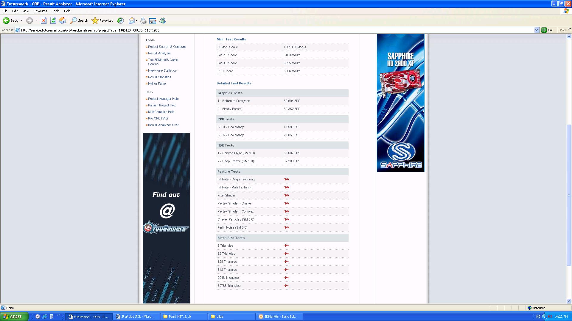The height and width of the screenshot is (321, 572).
Task: Click the Mail envelope icon
Action: 131,21
